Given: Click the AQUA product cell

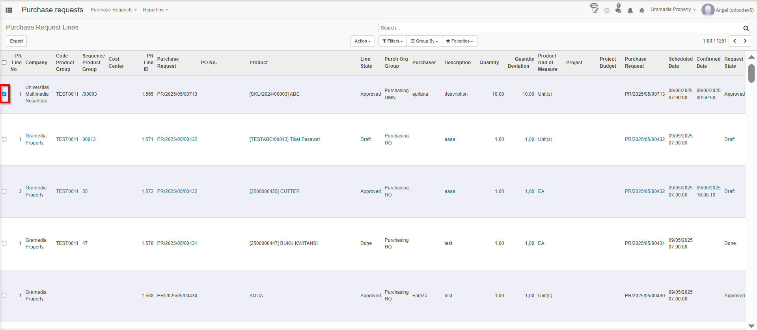Looking at the screenshot, I should coord(256,296).
